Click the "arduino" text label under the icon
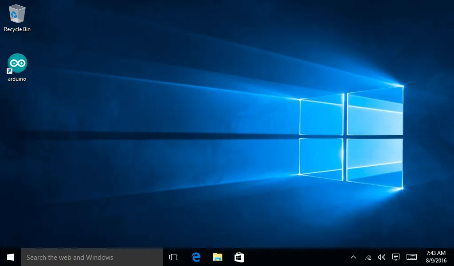The image size is (454, 266). (17, 79)
